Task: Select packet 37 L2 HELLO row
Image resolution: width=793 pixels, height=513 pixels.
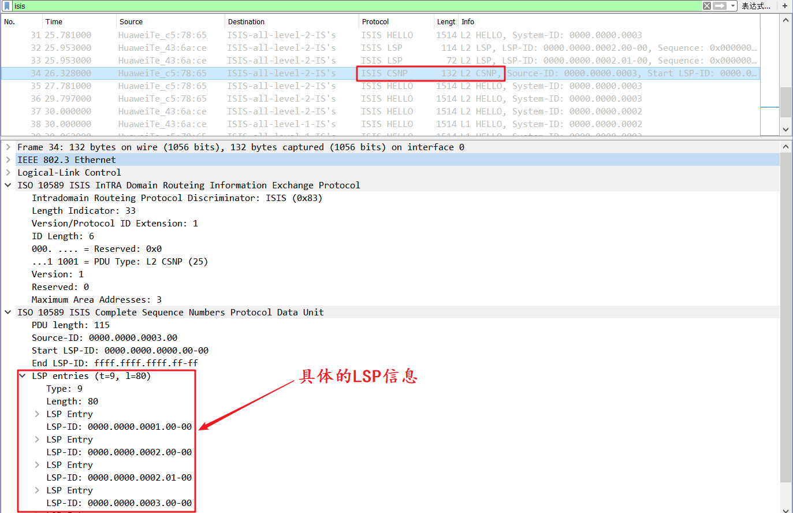Action: pyautogui.click(x=381, y=111)
